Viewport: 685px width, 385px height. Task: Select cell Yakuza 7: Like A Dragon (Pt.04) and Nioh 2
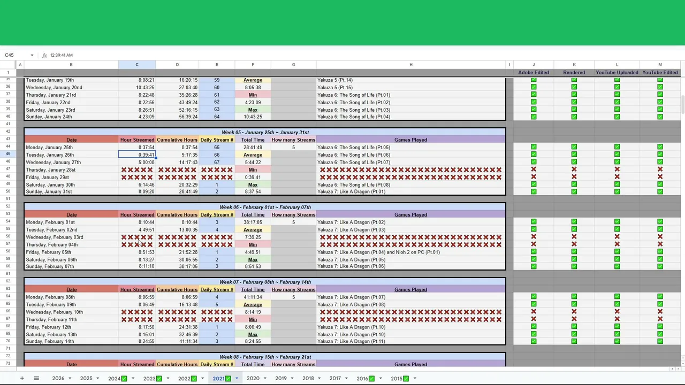(x=411, y=252)
